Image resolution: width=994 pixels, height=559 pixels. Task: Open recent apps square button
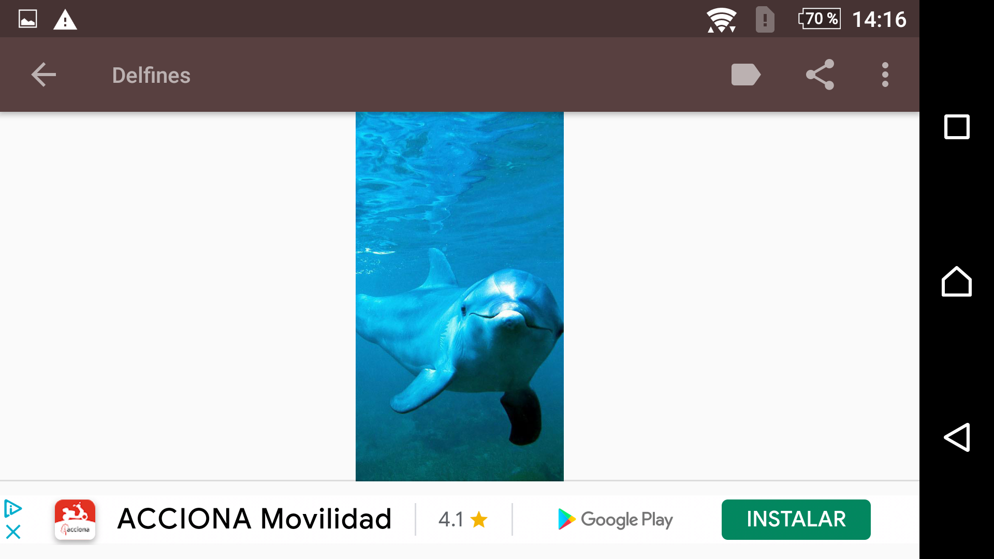pos(957,127)
